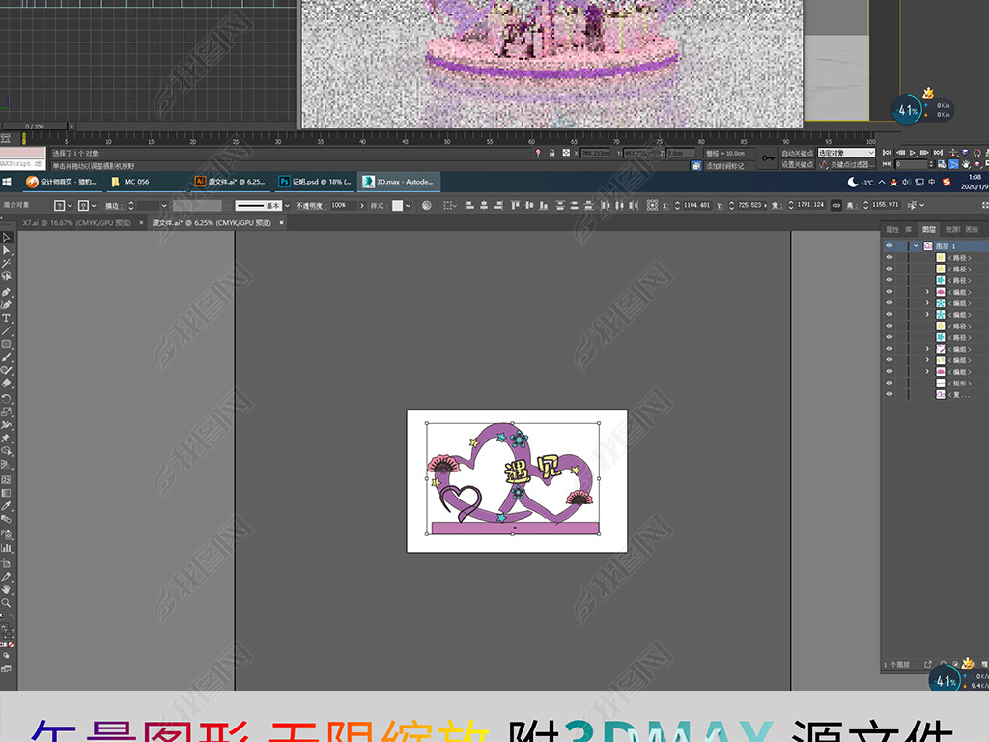Play animation in 3ds Max

(x=913, y=153)
